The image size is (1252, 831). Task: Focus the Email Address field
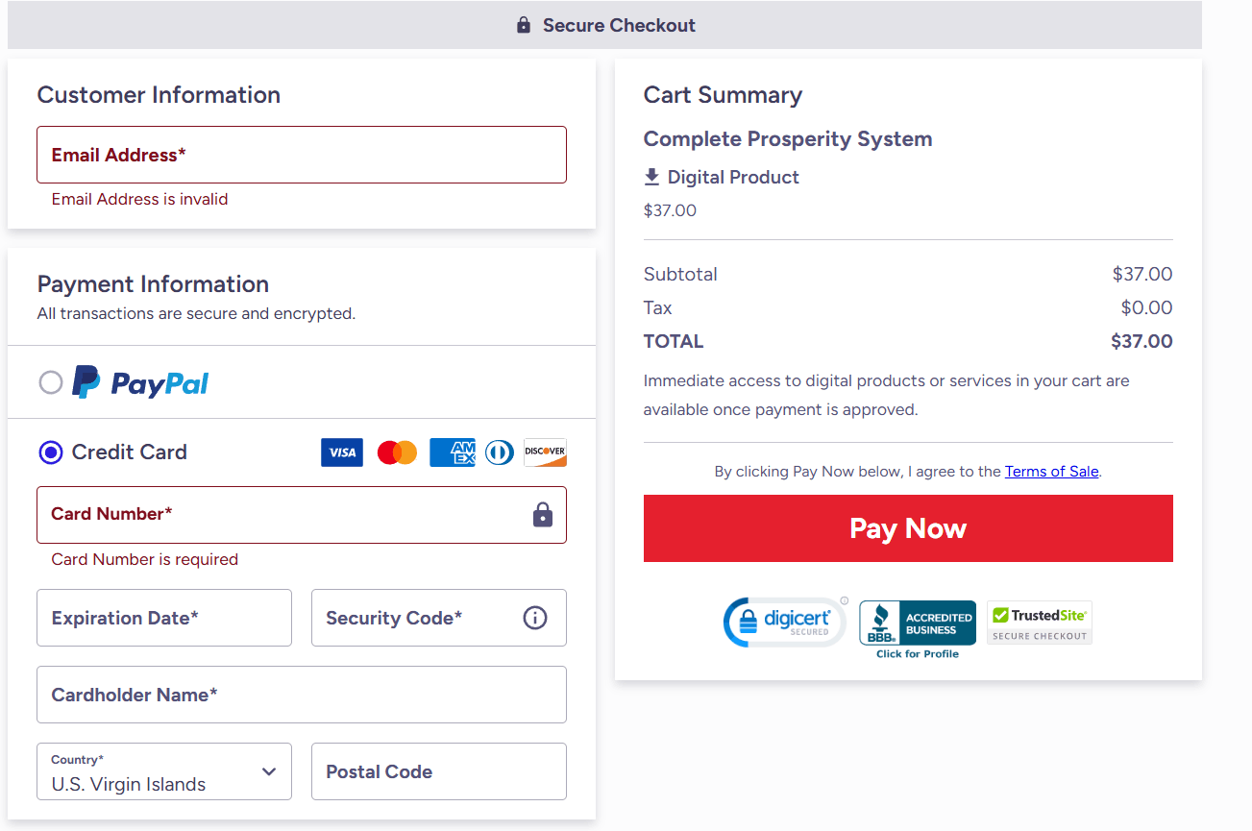[302, 155]
